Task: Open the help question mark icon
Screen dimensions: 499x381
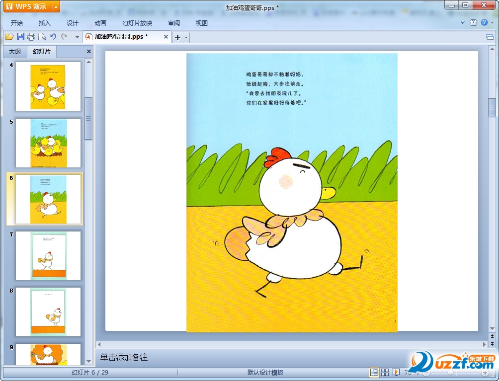Action: (x=485, y=22)
